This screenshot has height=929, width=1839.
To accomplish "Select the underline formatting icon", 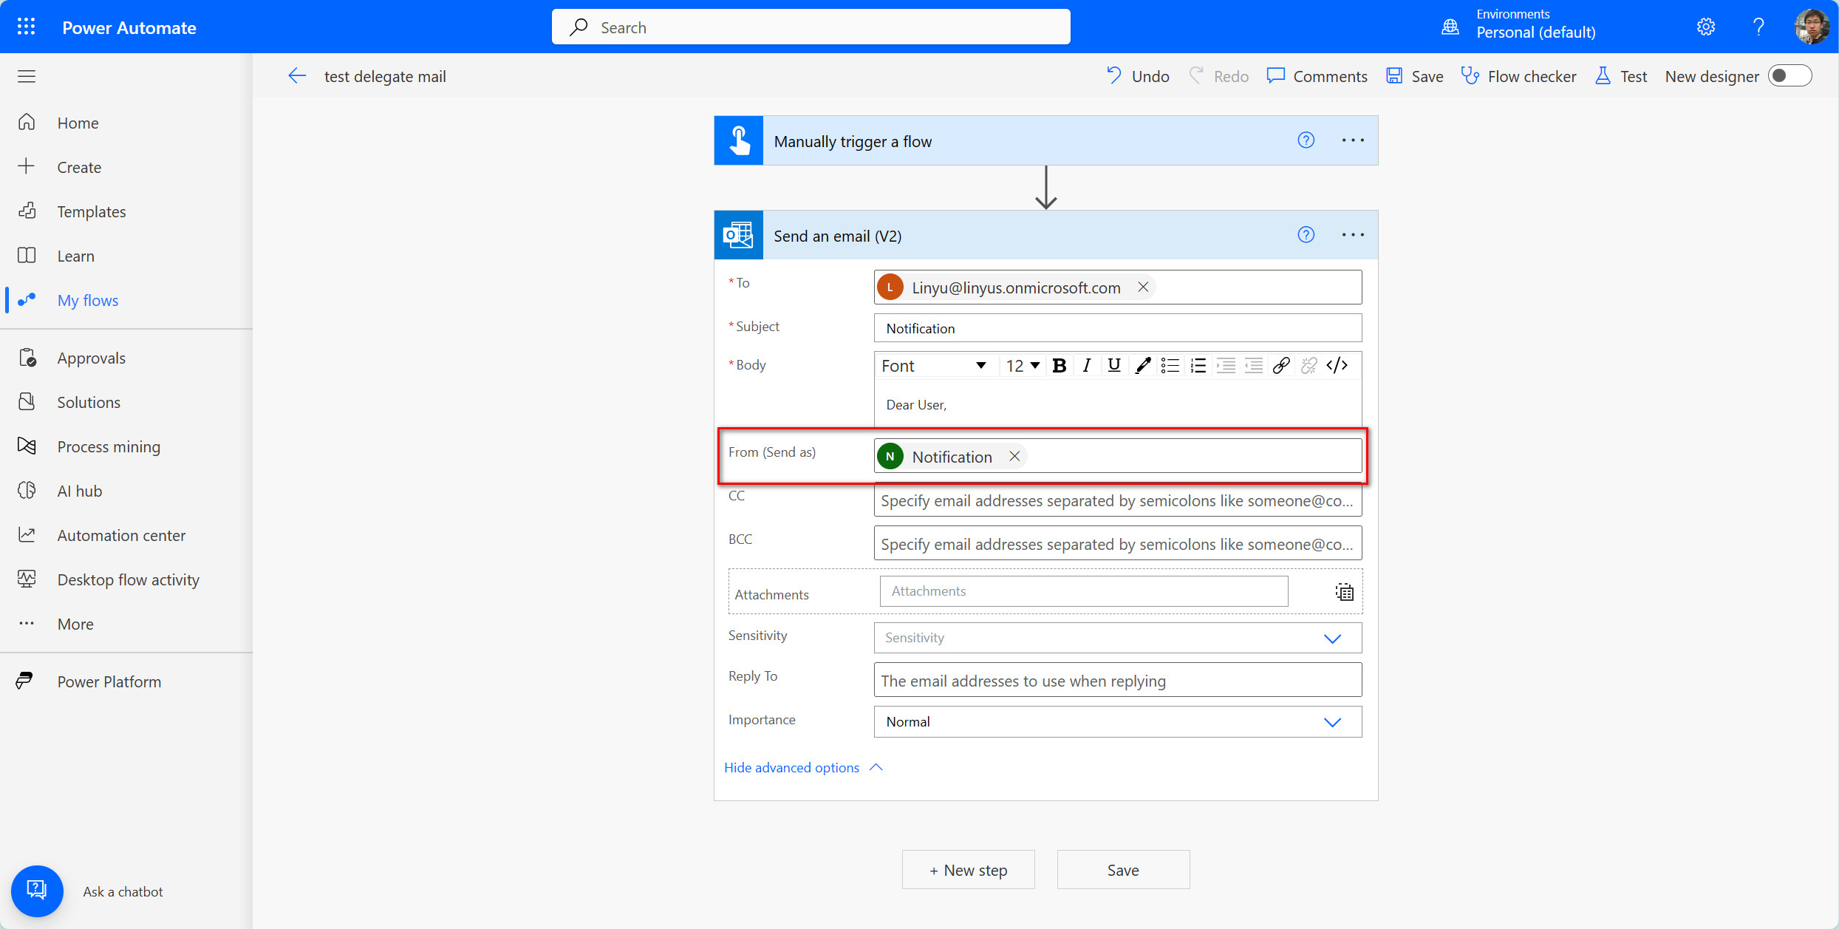I will [x=1113, y=365].
